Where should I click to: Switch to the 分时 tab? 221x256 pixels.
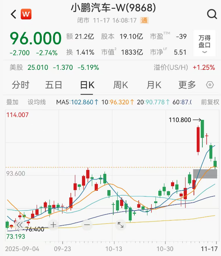click(x=20, y=85)
